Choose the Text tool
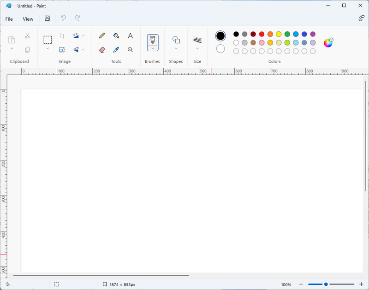369x290 pixels. (x=131, y=36)
